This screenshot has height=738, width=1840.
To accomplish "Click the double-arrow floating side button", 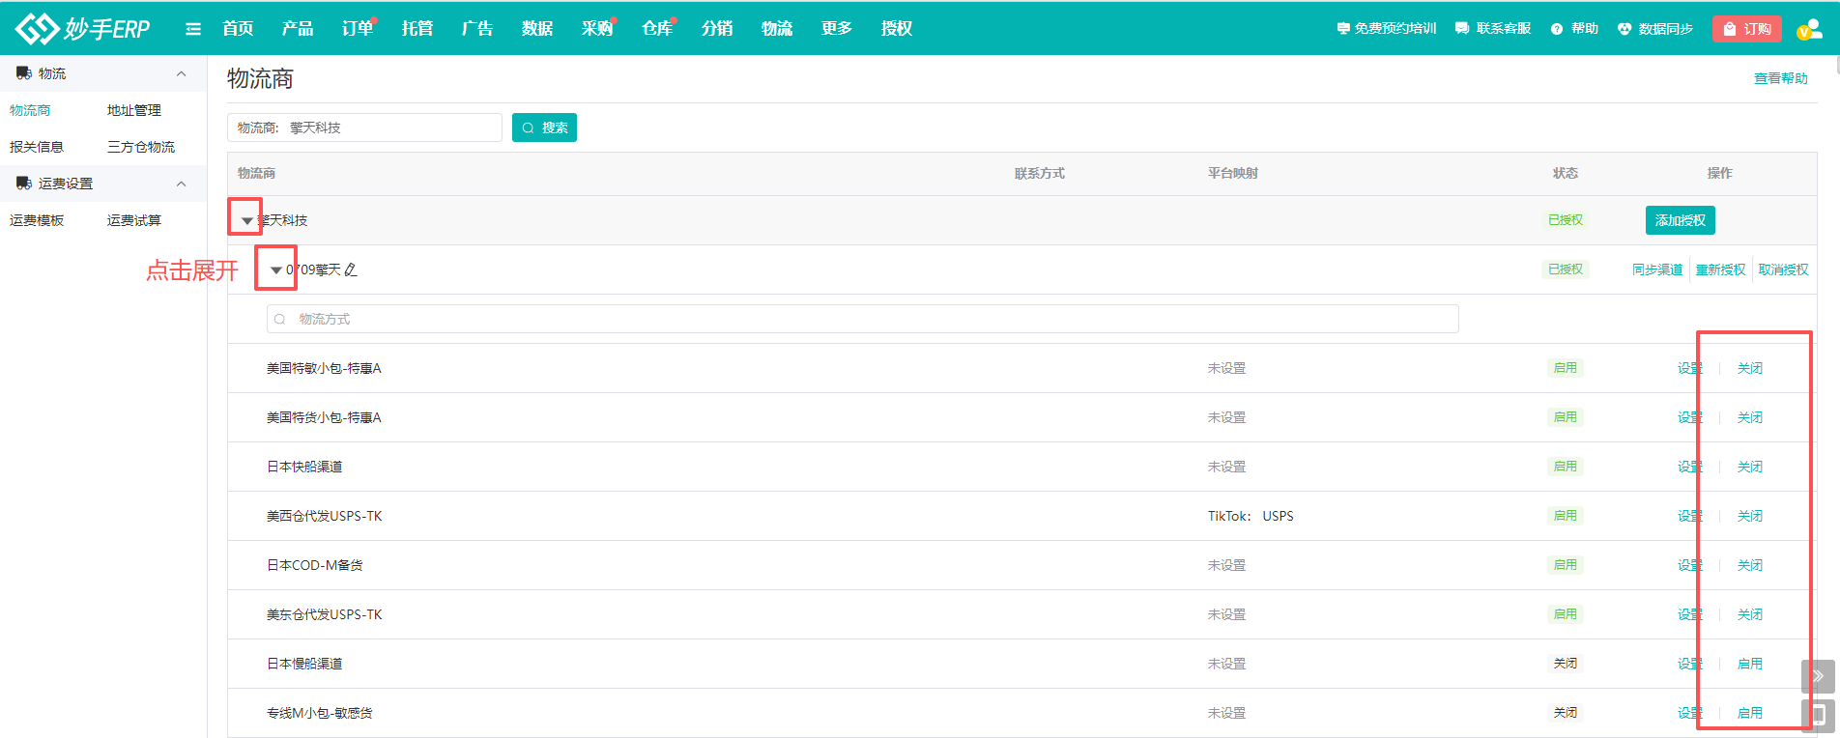I will 1817,675.
